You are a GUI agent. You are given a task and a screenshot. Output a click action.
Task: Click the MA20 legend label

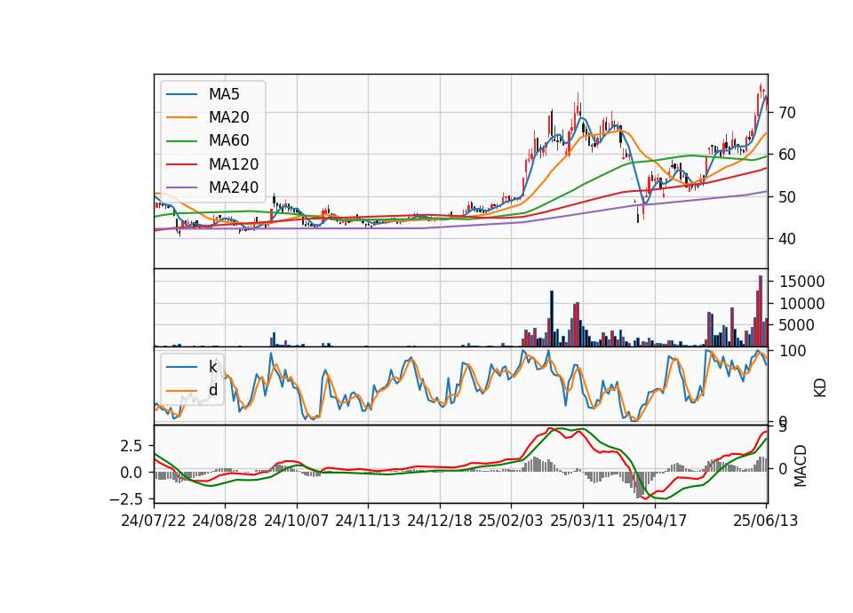coord(228,117)
